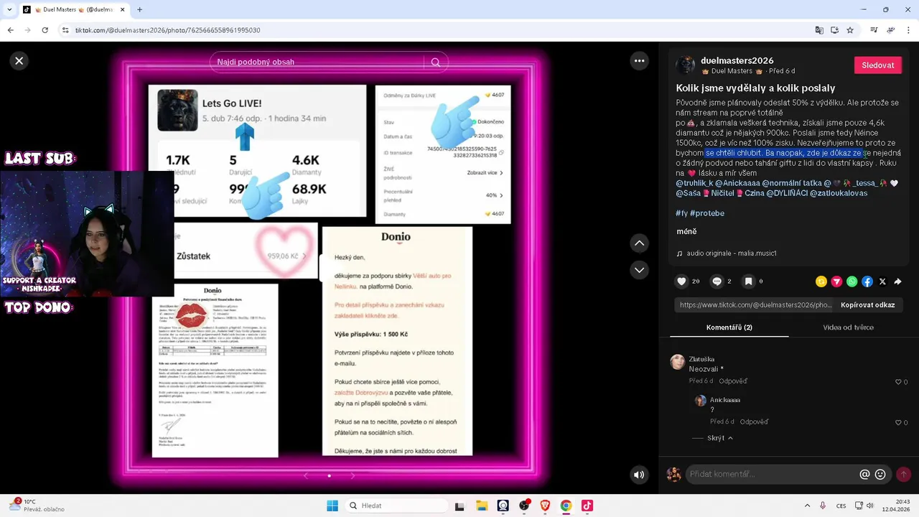The image size is (919, 517).
Task: Close the TikTok photo viewer with X
Action: coord(19,61)
